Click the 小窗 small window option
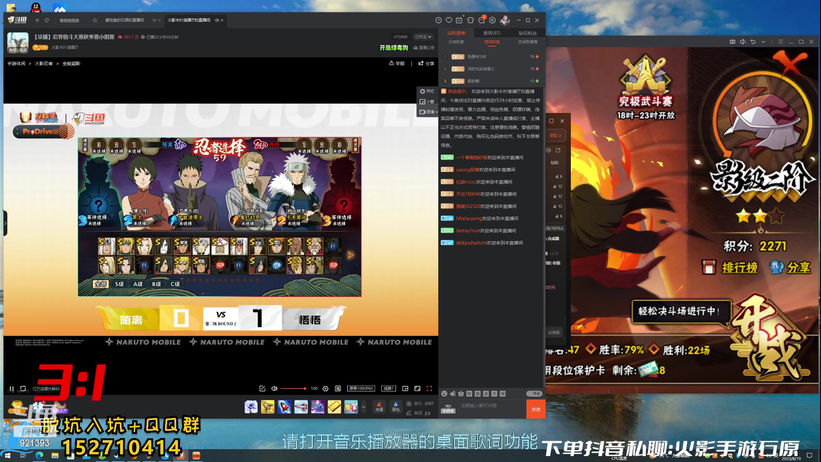 427,102
